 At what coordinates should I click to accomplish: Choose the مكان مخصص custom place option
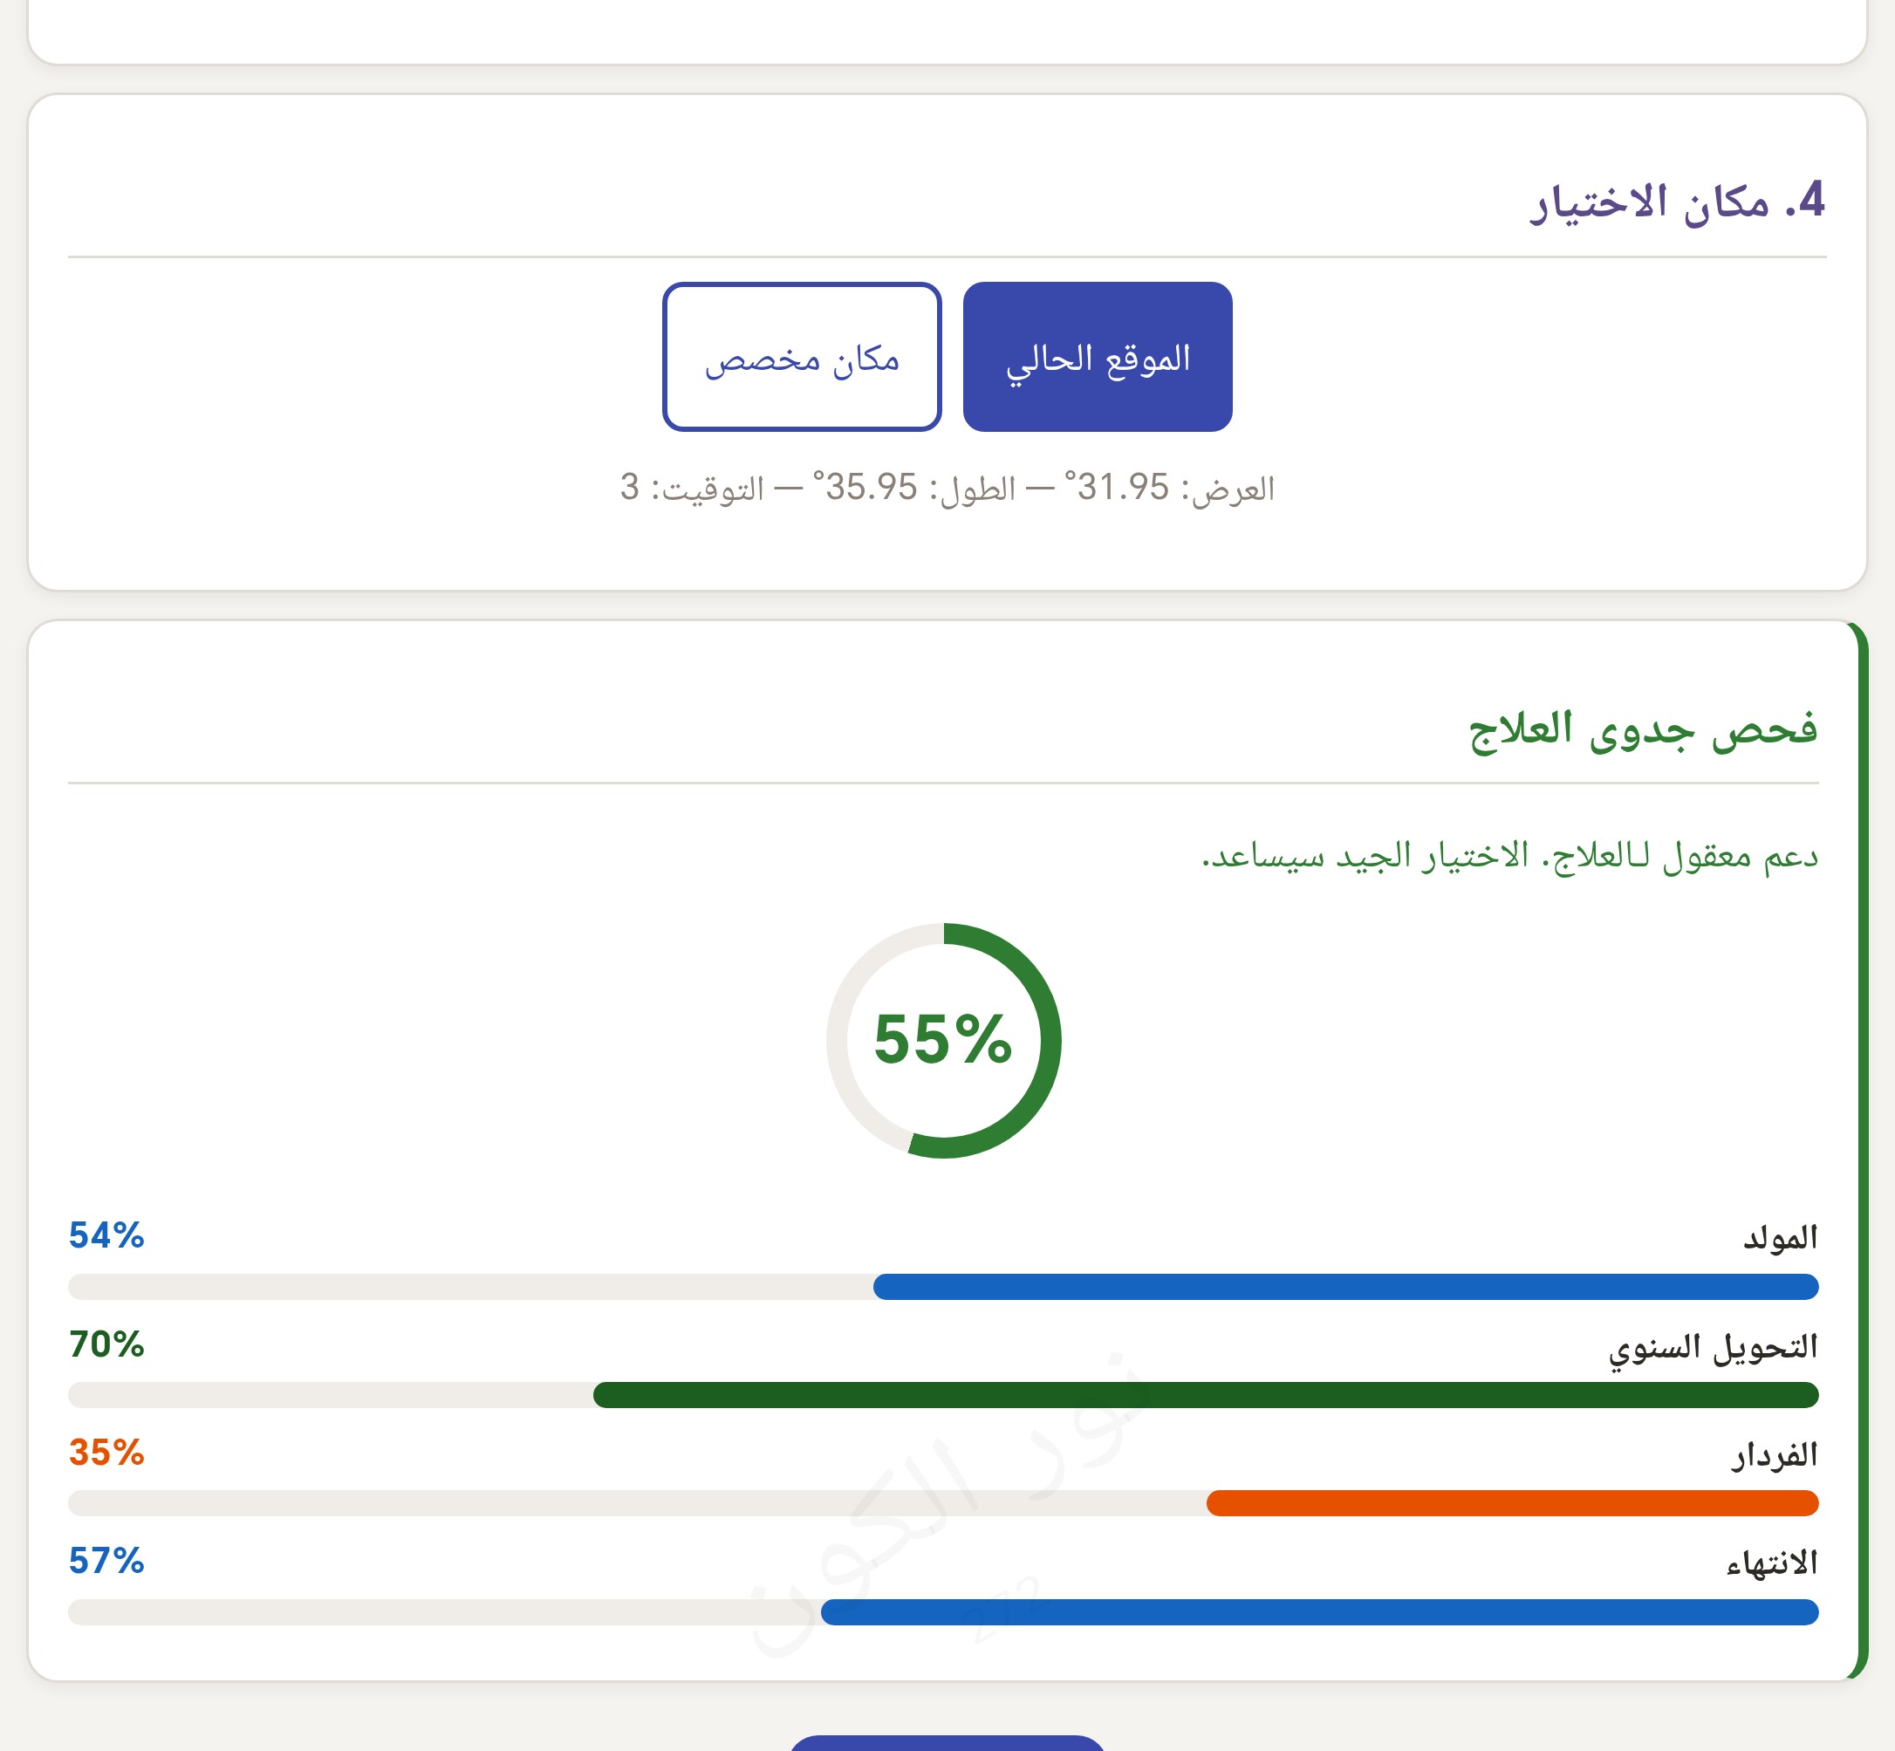[802, 357]
